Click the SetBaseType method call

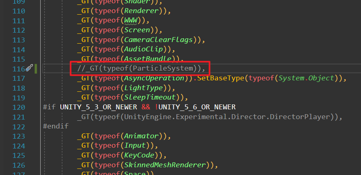pyautogui.click(x=220, y=78)
